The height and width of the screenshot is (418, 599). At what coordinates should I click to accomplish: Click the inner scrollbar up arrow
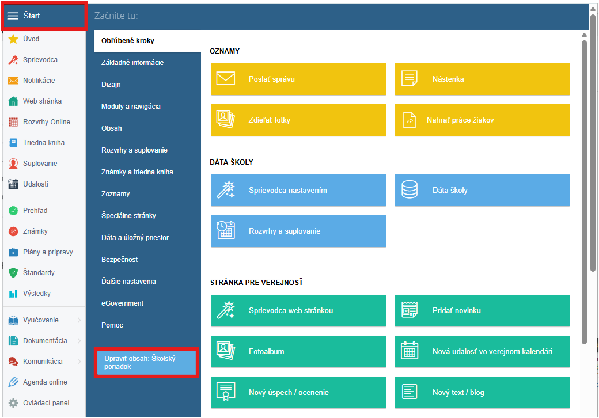pyautogui.click(x=584, y=35)
